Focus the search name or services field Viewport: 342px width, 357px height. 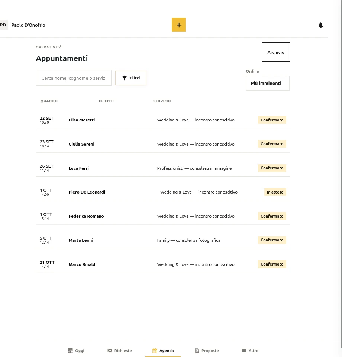[74, 78]
